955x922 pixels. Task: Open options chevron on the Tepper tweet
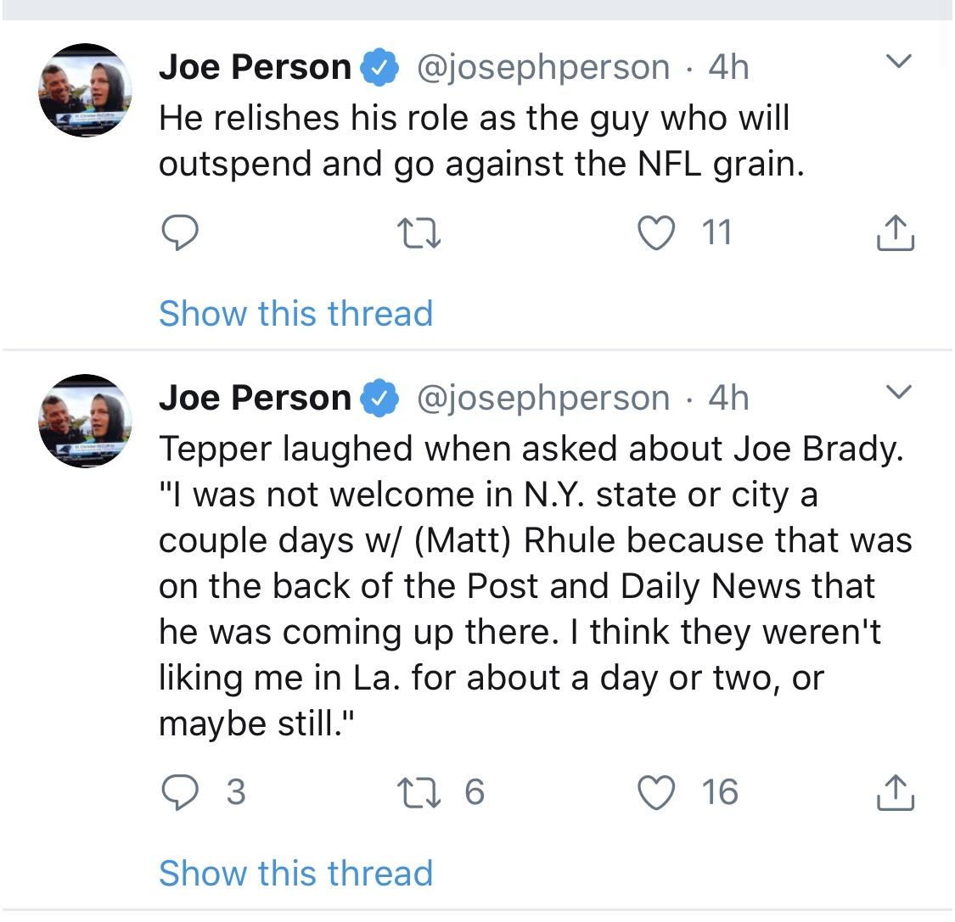tap(898, 392)
